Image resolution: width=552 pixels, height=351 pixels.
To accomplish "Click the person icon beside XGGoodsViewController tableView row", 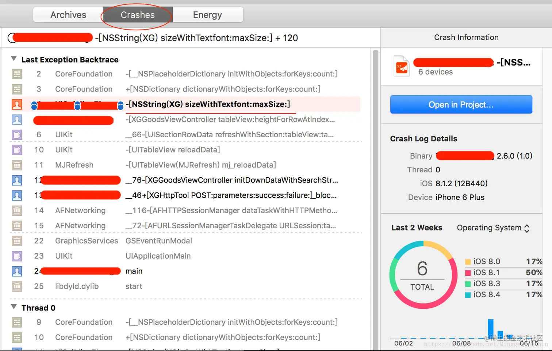I will [x=17, y=119].
